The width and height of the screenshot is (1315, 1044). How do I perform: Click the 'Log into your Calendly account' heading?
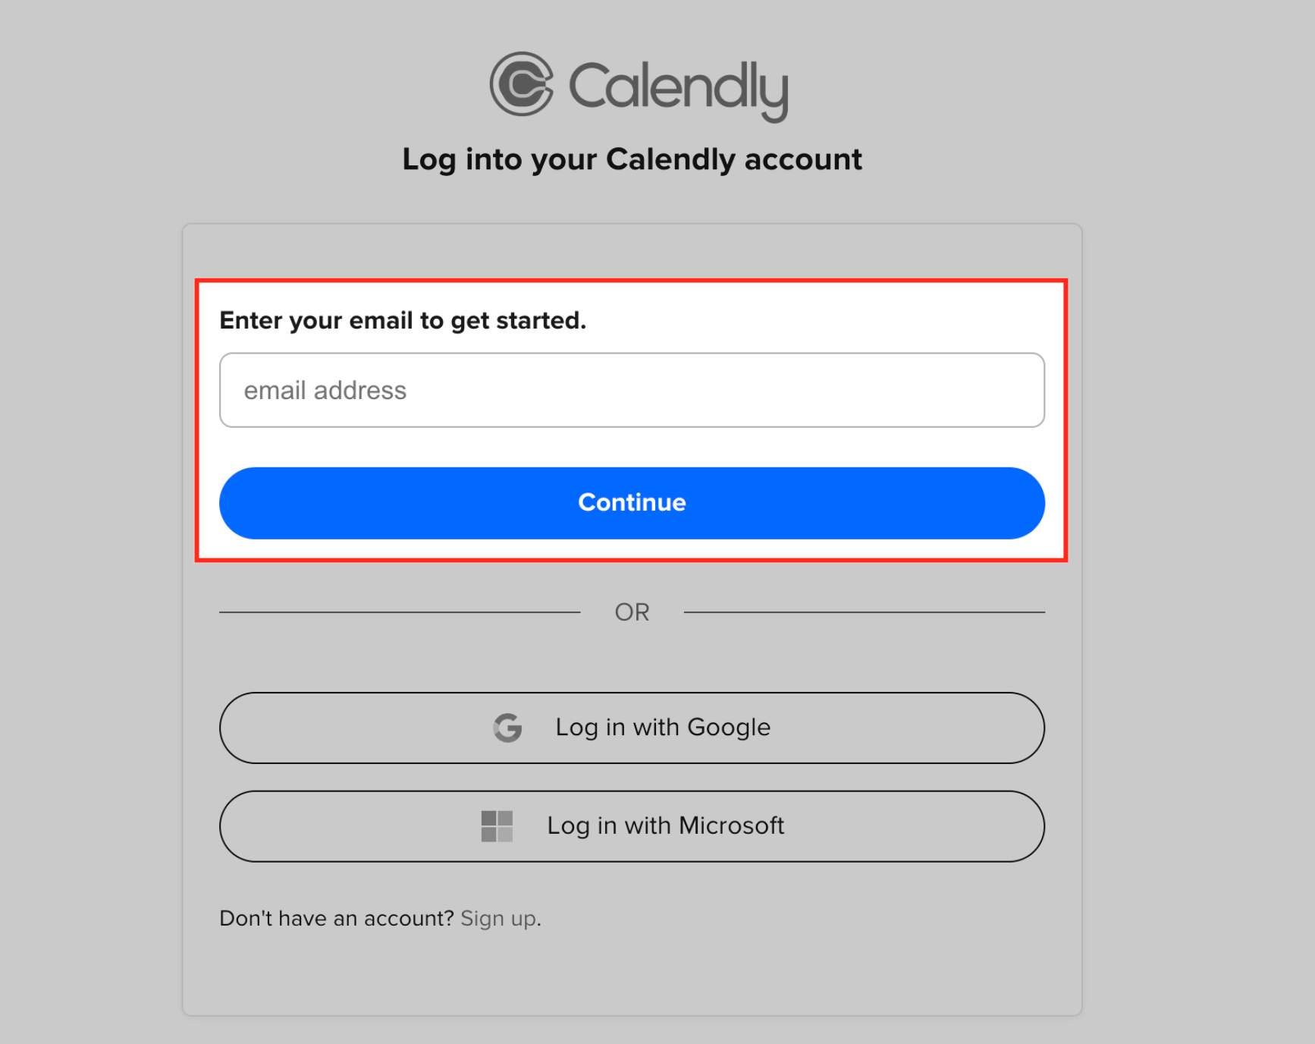[632, 159]
